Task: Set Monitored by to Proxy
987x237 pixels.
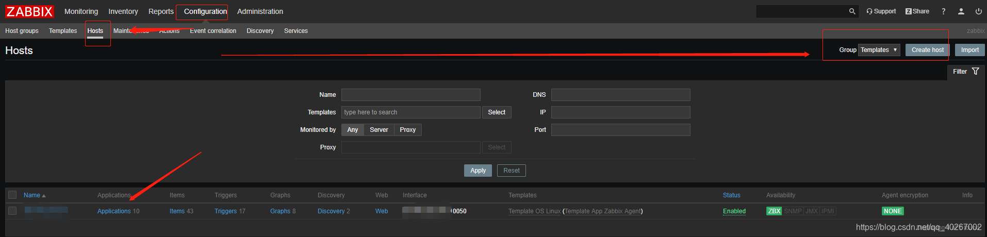Action: point(407,130)
